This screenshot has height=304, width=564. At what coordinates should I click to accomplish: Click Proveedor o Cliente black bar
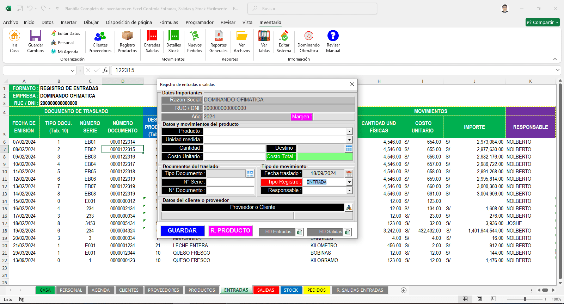click(253, 207)
